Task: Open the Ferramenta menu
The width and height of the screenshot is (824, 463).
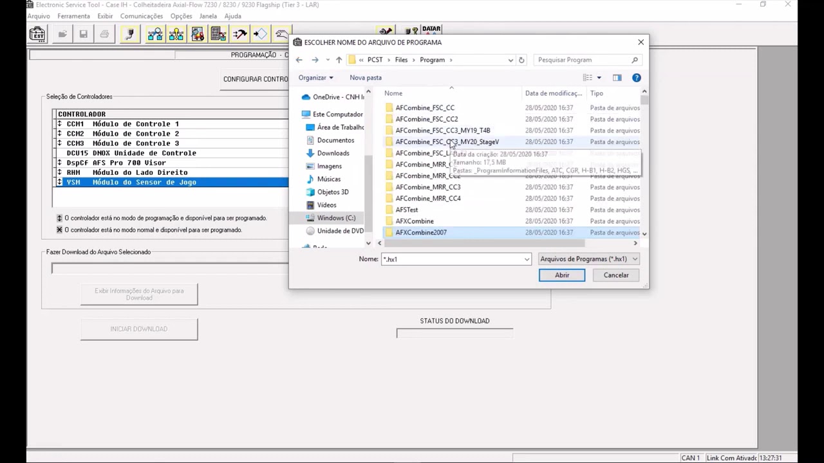Action: (x=73, y=16)
